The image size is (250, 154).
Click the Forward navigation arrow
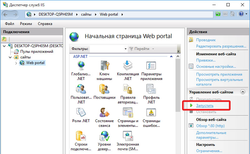(15, 15)
